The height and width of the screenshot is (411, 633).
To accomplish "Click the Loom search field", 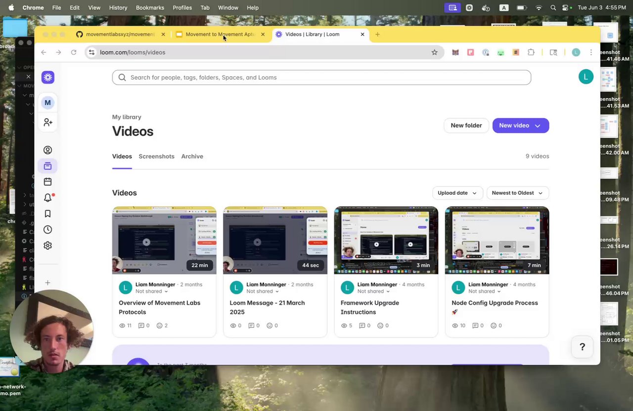I will 321,77.
